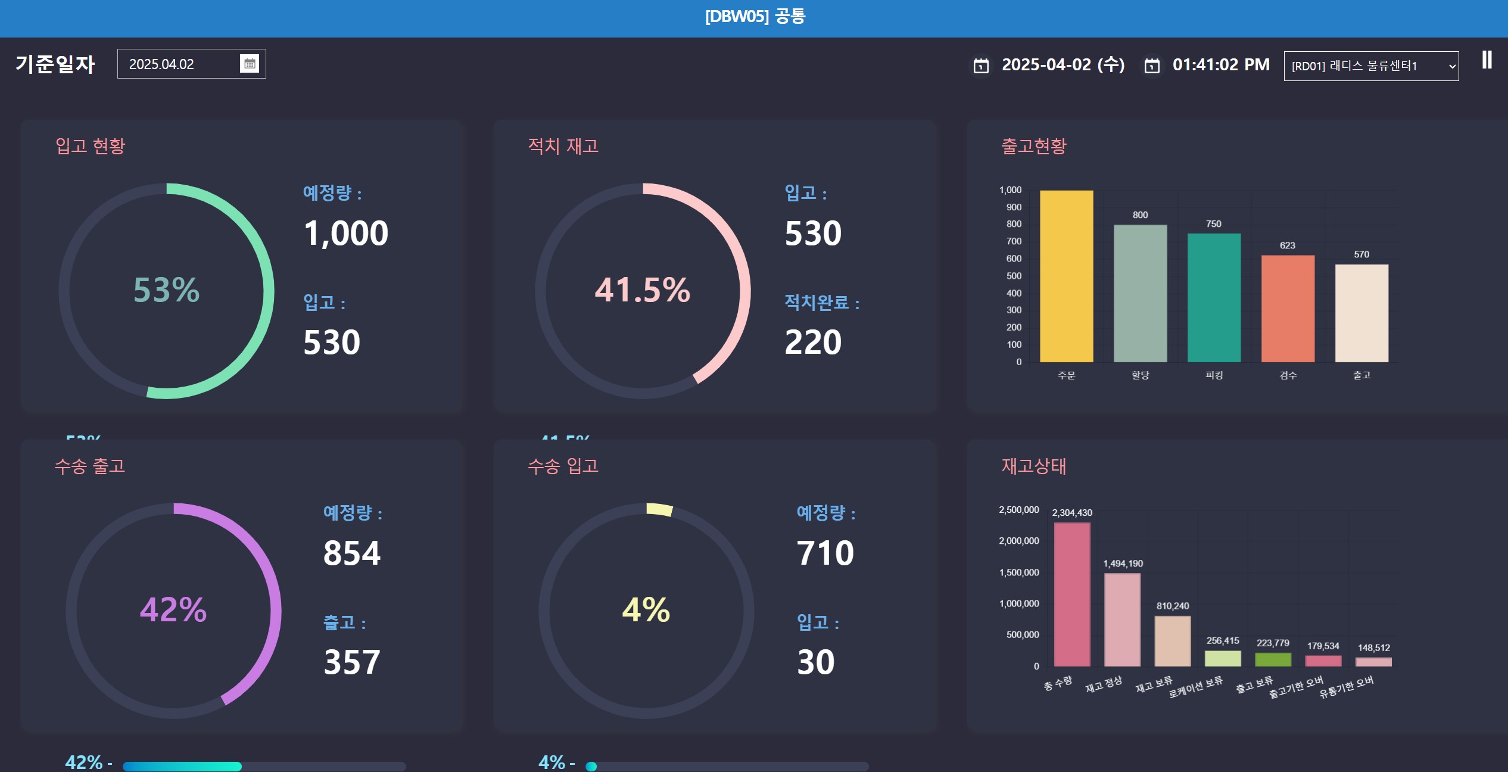Click the 출고 bar labeled 570
Viewport: 1508px width, 772px height.
tap(1361, 313)
